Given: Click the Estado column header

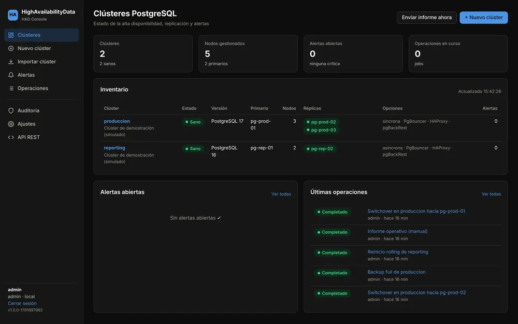Looking at the screenshot, I should pyautogui.click(x=189, y=108).
